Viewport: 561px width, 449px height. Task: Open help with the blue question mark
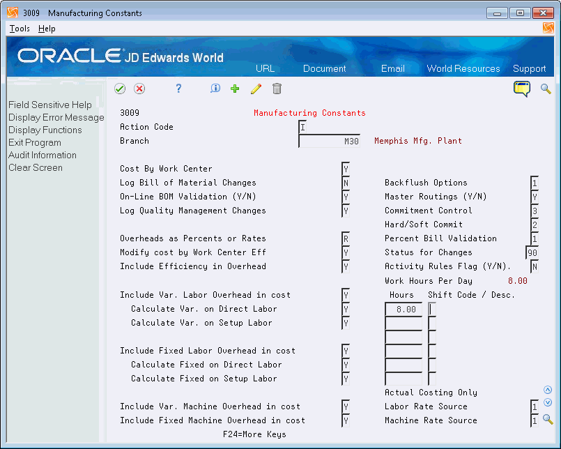(178, 89)
